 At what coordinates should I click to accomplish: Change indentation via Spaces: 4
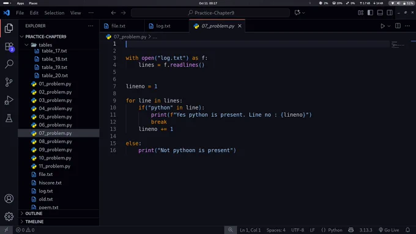point(276,230)
